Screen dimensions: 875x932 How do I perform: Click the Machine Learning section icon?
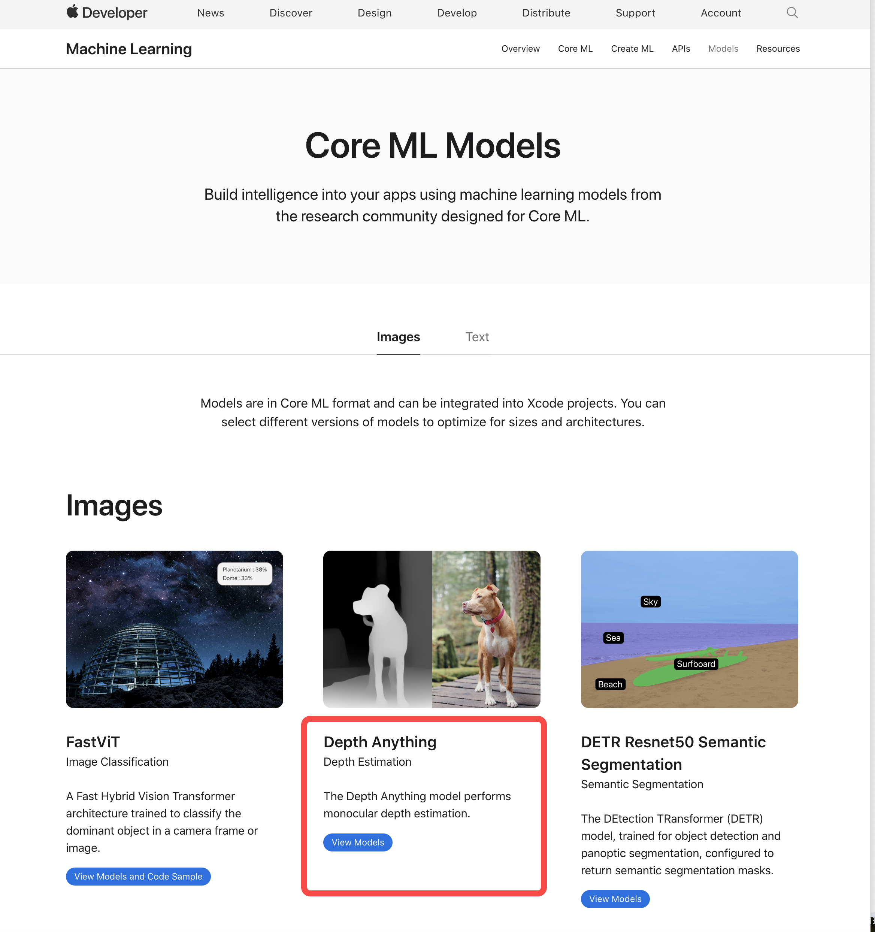pyautogui.click(x=129, y=48)
